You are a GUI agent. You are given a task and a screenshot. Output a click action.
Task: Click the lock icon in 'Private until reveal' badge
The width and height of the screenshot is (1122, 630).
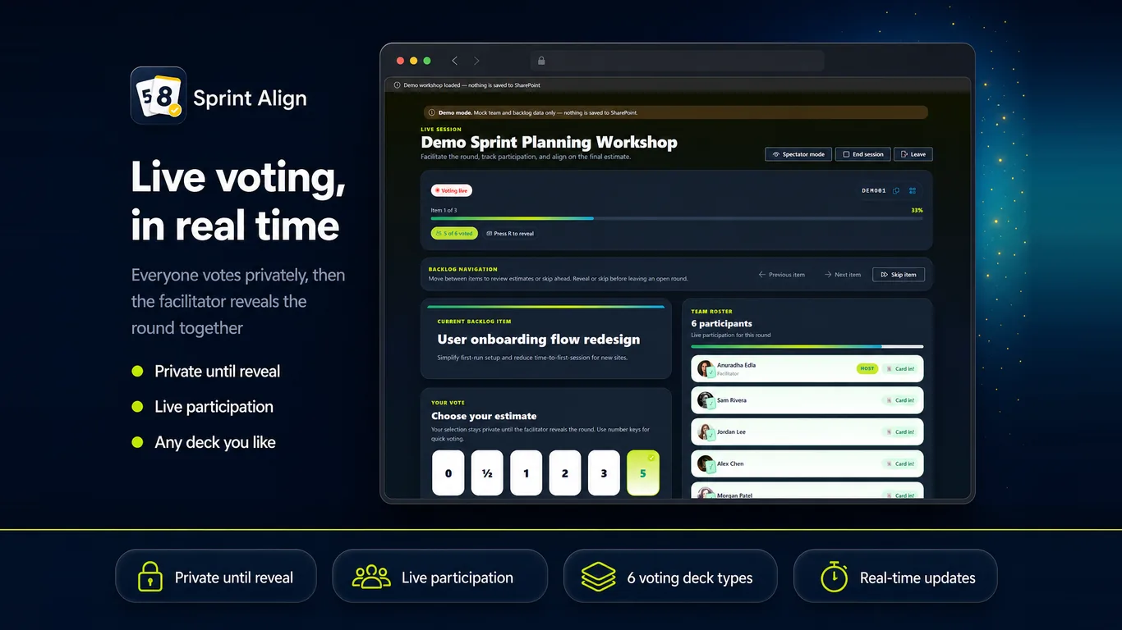(150, 577)
